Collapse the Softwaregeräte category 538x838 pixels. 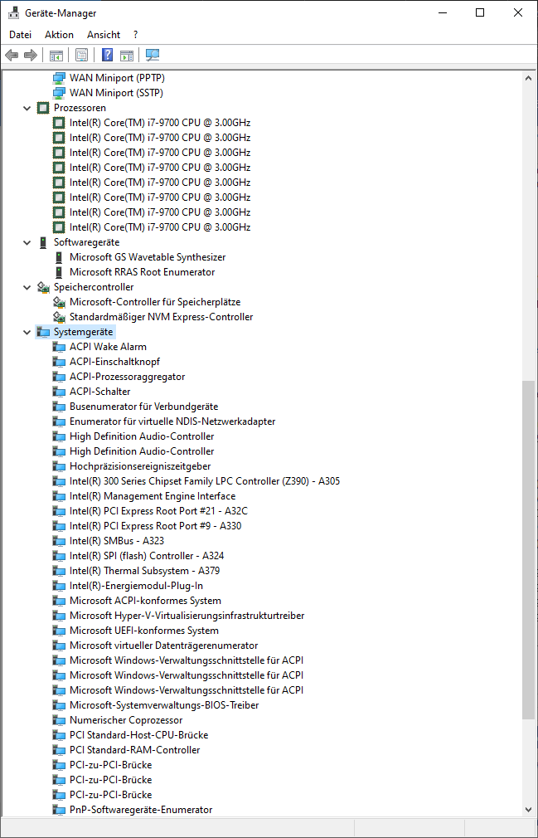tap(27, 242)
